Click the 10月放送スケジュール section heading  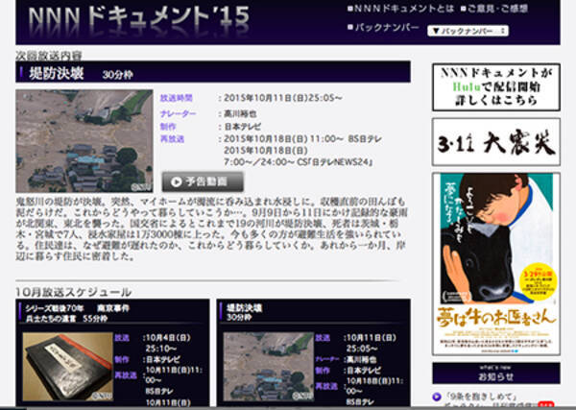coord(74,291)
